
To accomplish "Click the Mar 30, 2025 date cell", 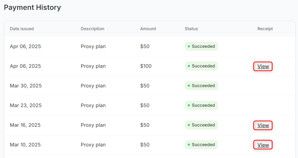I will [x=26, y=86].
